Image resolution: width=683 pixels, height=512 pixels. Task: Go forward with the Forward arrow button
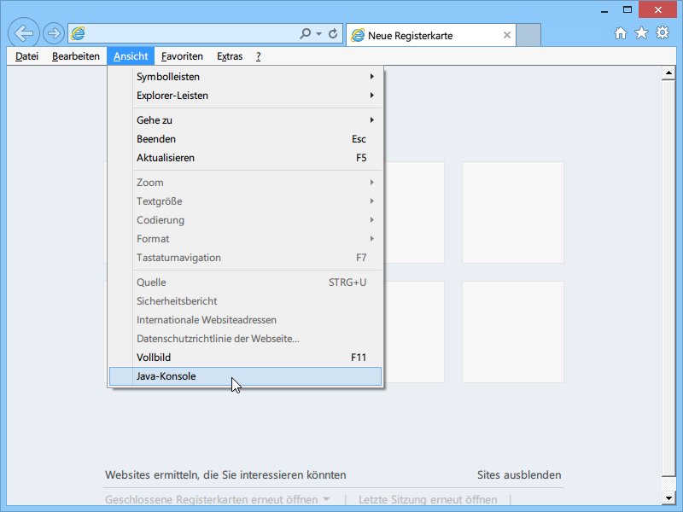pos(54,33)
